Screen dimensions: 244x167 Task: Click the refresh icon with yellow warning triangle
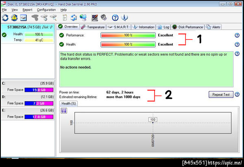[x=14, y=17]
